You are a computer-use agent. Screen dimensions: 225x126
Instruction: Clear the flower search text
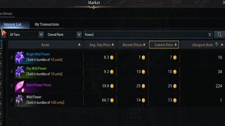coord(210,35)
